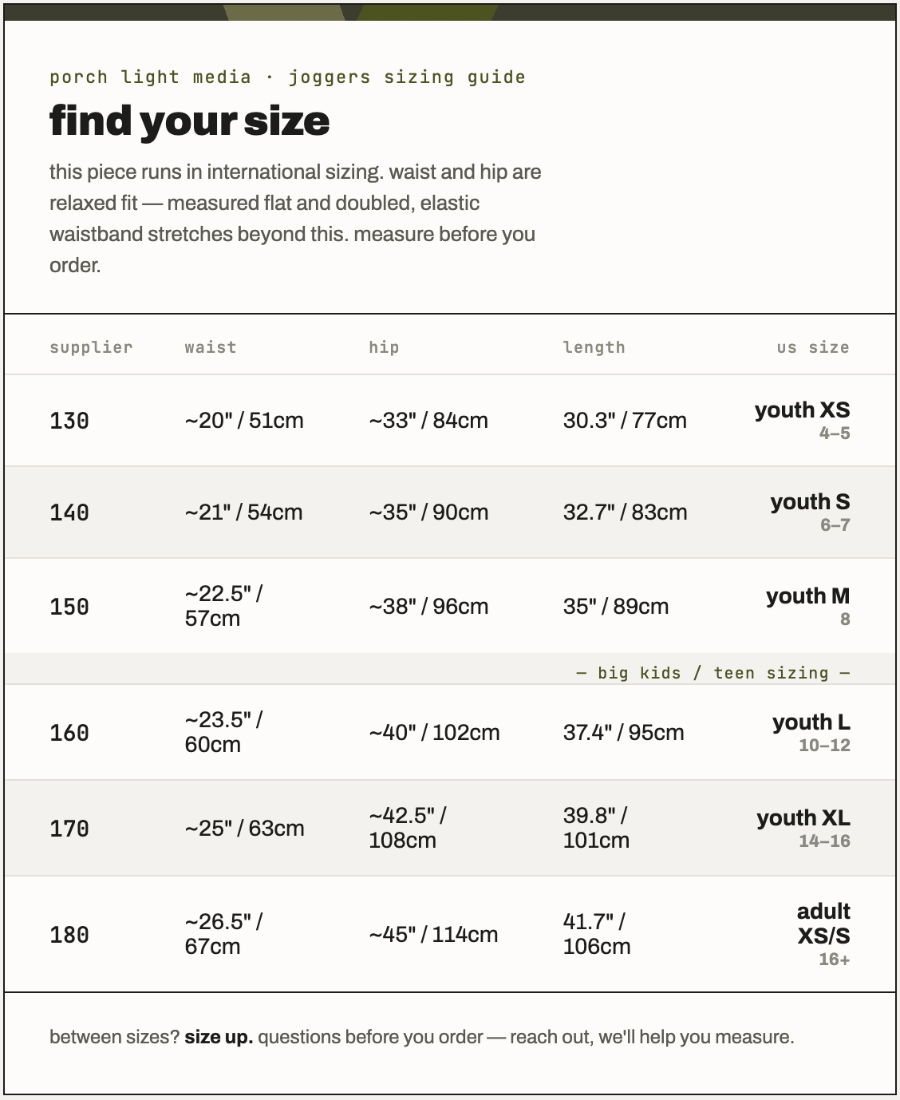The height and width of the screenshot is (1100, 900).
Task: Click the length column header
Action: pyautogui.click(x=594, y=347)
